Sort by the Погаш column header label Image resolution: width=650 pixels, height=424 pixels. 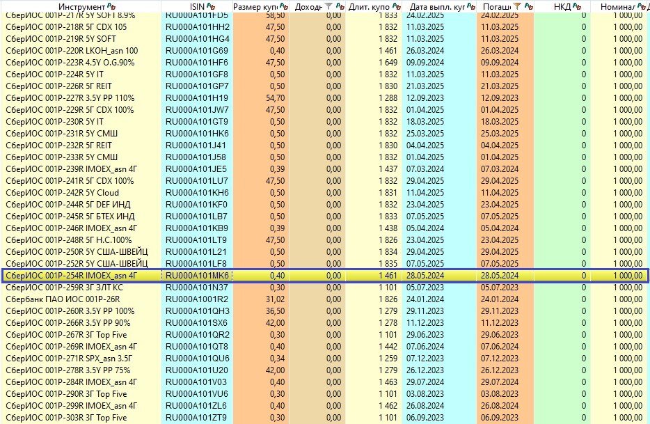click(497, 7)
